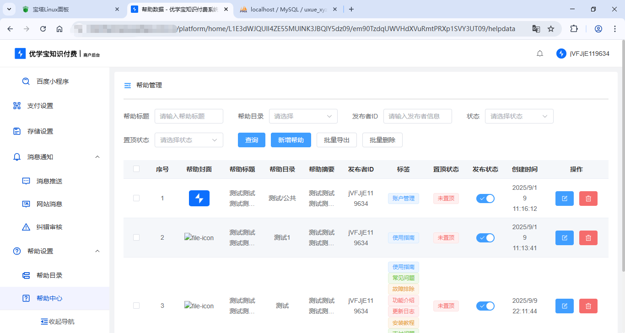Open 帮助目录 in the sidebar
Screen dimensions: 625x333
tap(49, 275)
